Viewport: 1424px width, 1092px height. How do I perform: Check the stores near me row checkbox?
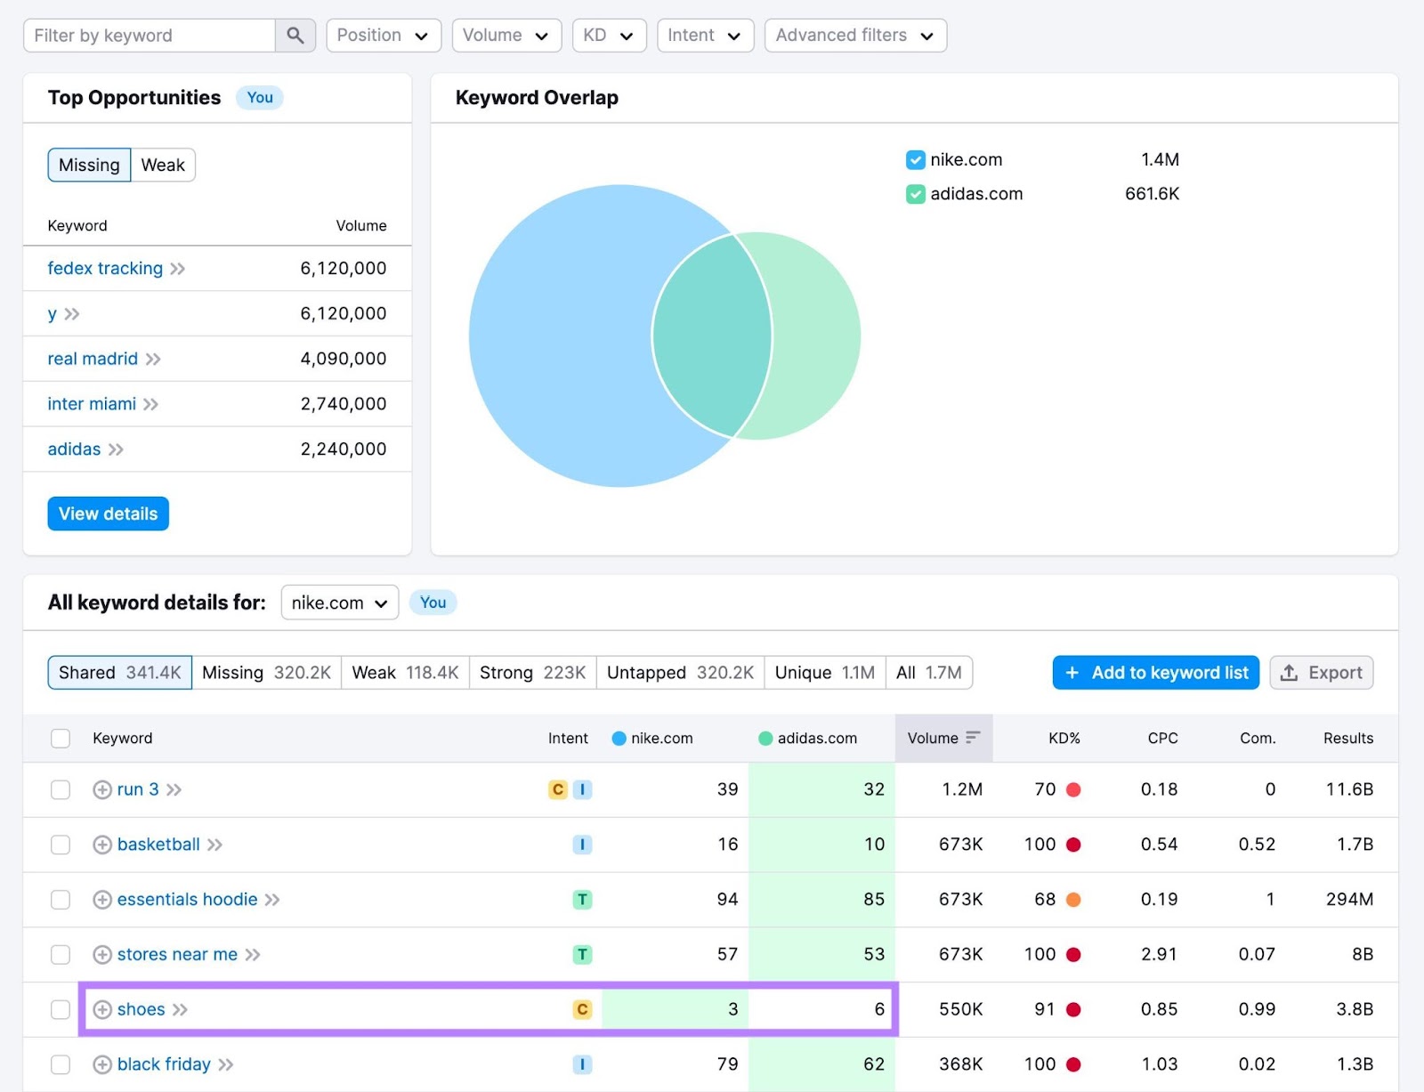(x=61, y=955)
